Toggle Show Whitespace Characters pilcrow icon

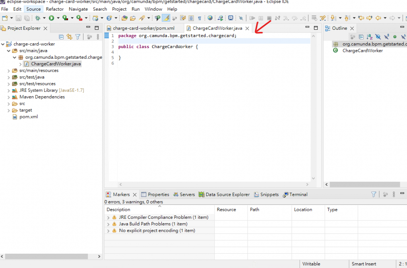[x=200, y=18]
